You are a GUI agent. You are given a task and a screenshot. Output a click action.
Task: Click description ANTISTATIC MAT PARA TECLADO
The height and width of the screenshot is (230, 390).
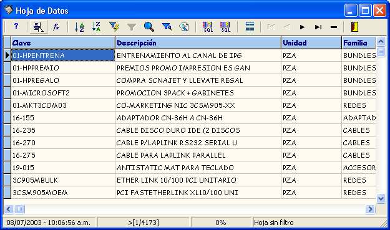(198, 168)
